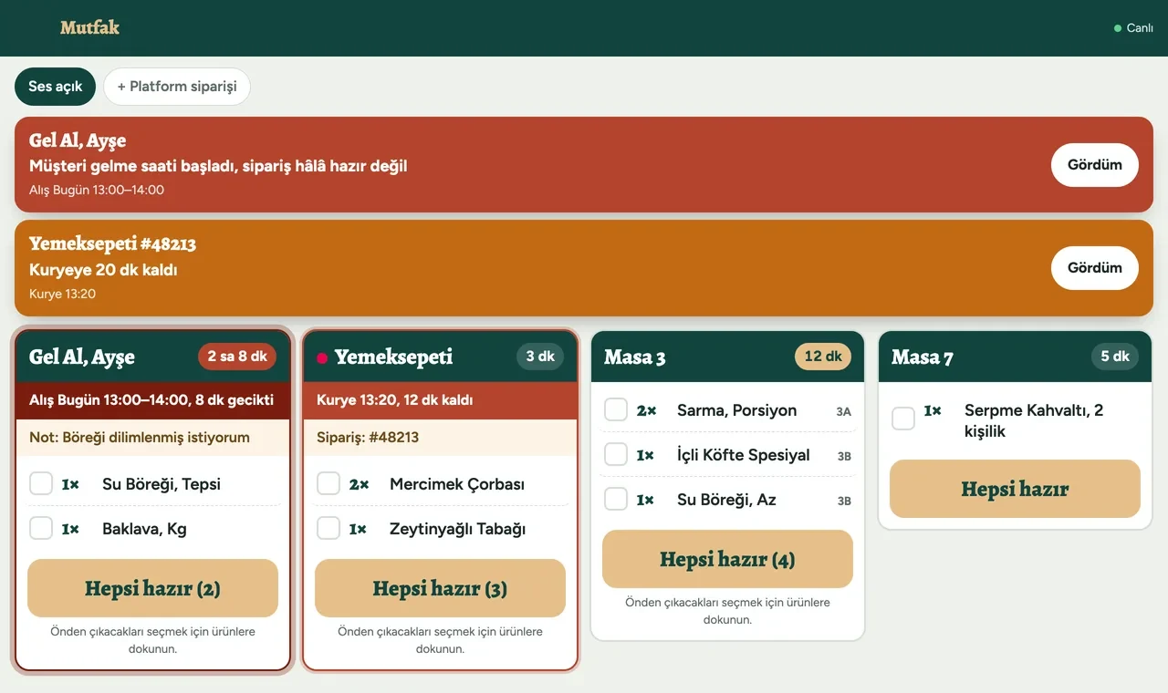Image resolution: width=1168 pixels, height=693 pixels.
Task: Click the note Böreği dilimlenmiş istiyorum
Action: click(152, 437)
